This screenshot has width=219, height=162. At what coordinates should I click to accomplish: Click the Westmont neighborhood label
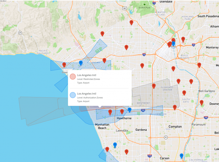click(143, 103)
